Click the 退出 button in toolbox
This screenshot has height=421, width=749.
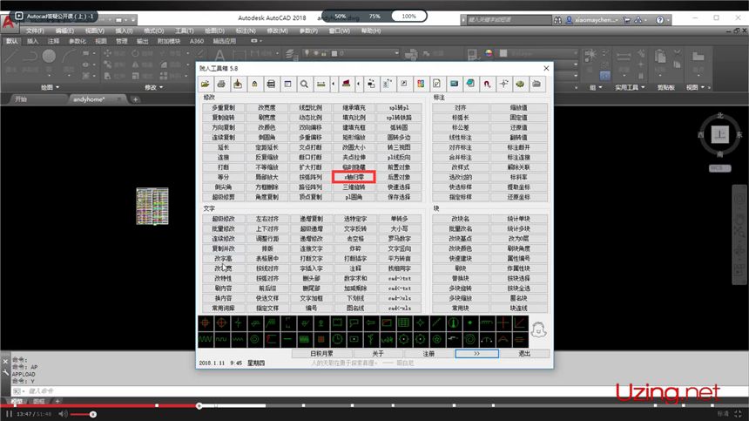[x=523, y=354]
